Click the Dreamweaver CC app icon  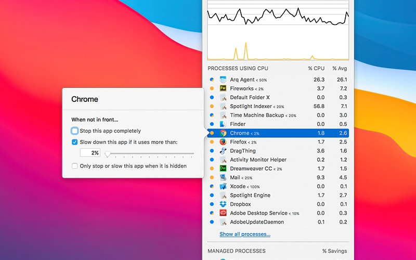click(223, 168)
